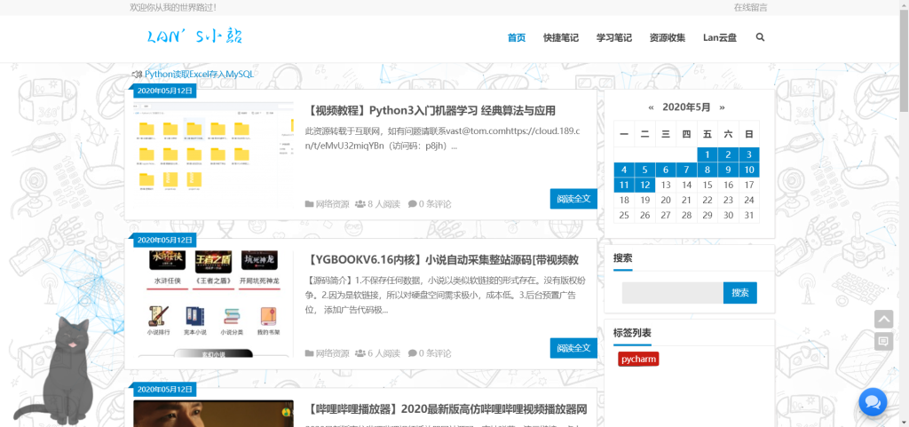Viewport: 909px width, 427px height.
Task: Click the scroll-to-top arrow button
Action: tap(883, 319)
